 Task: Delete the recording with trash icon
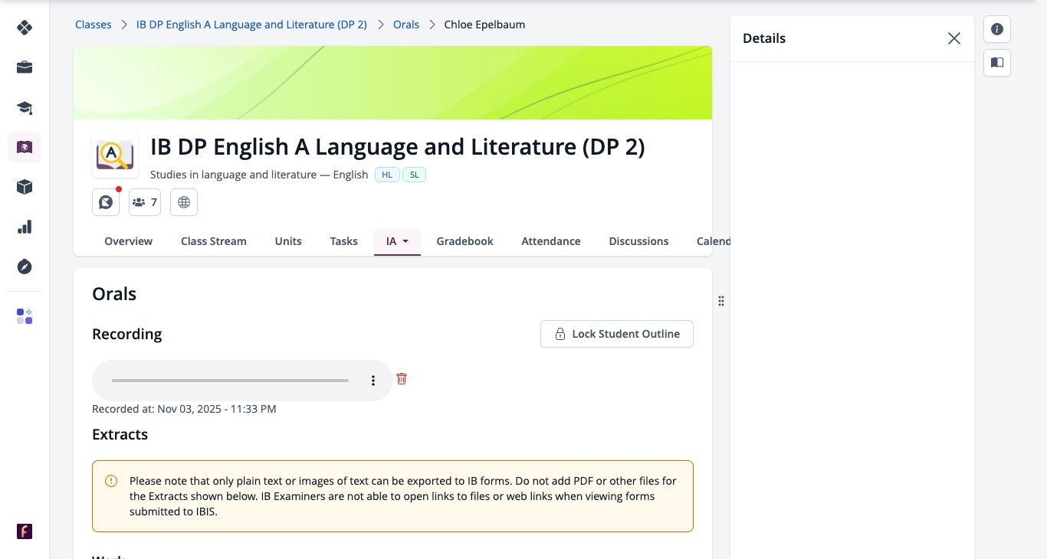point(402,378)
